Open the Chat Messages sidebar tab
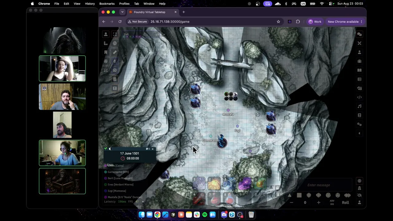The width and height of the screenshot is (393, 221). pos(360,34)
